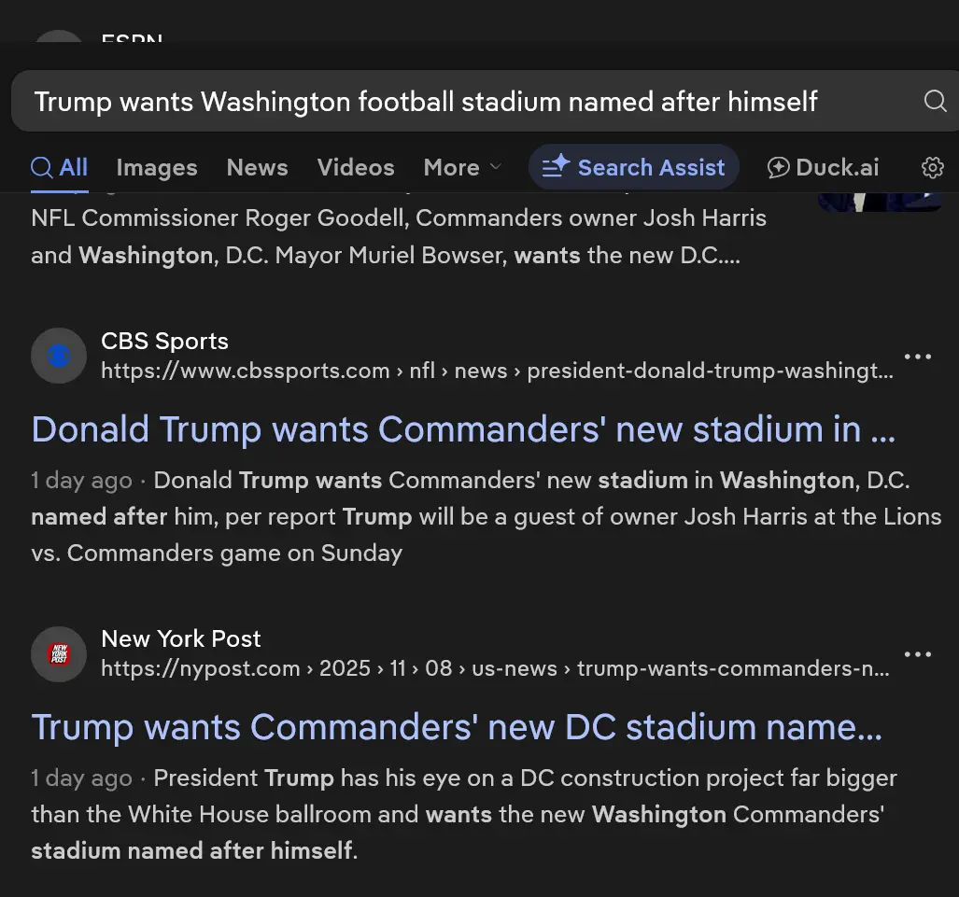The height and width of the screenshot is (897, 959).
Task: Open three-dot menu for New York Post result
Action: tap(918, 654)
